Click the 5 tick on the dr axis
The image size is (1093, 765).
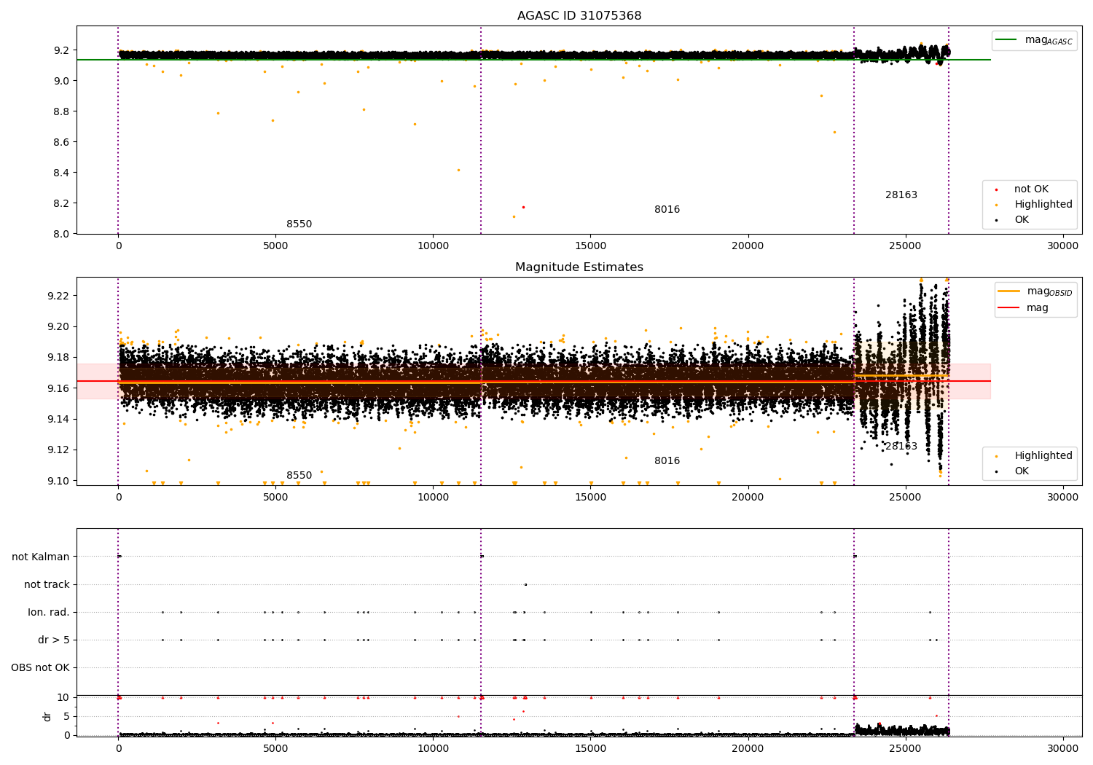[x=66, y=717]
